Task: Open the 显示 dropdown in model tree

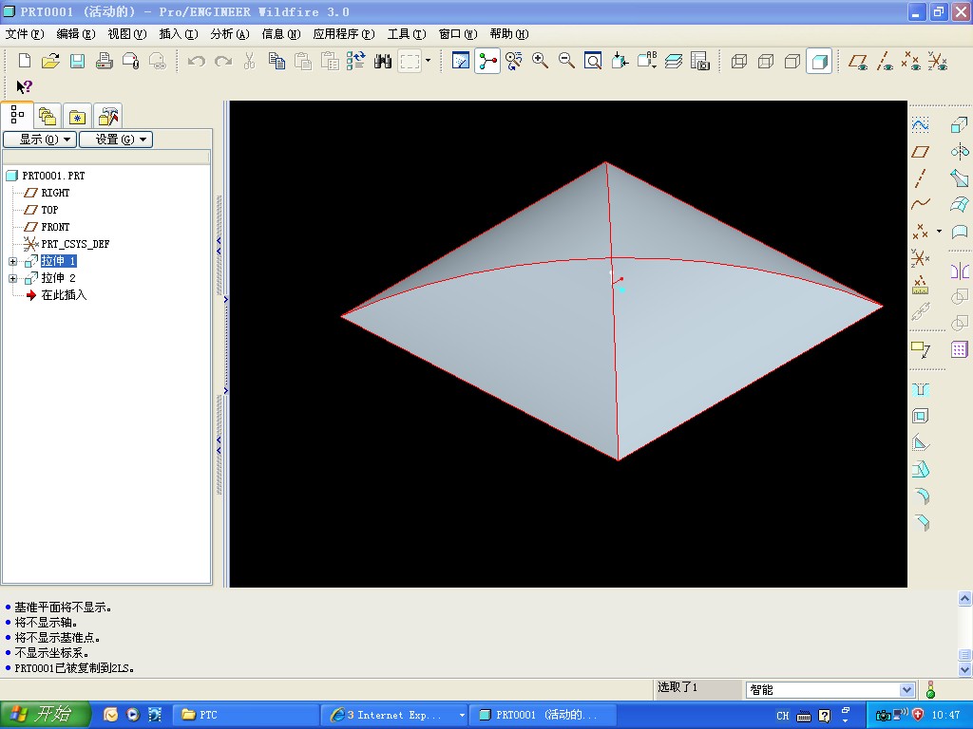Action: [x=40, y=140]
